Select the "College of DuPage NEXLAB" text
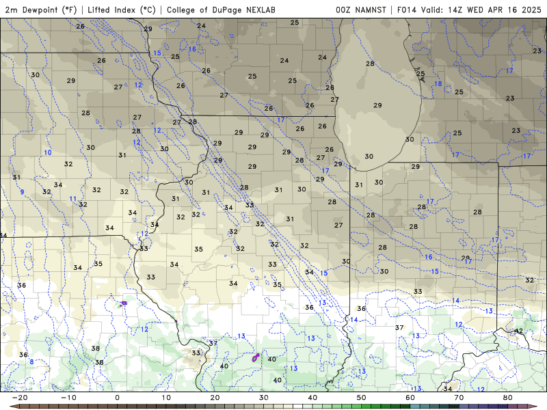 (221, 10)
